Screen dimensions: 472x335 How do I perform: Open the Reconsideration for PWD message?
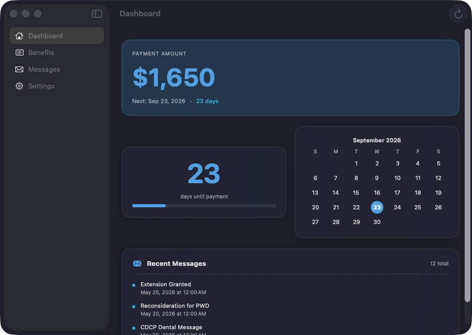tap(291, 309)
